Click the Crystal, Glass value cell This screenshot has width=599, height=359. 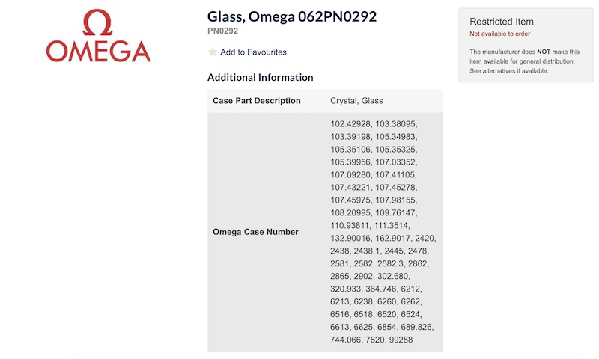coord(356,101)
